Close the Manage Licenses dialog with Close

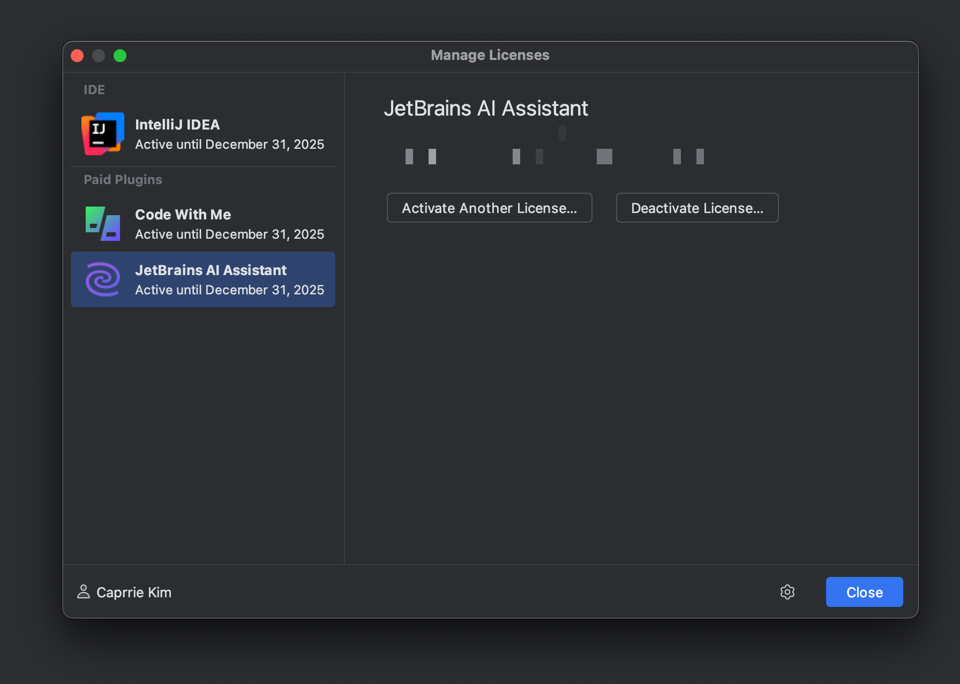[x=865, y=592]
